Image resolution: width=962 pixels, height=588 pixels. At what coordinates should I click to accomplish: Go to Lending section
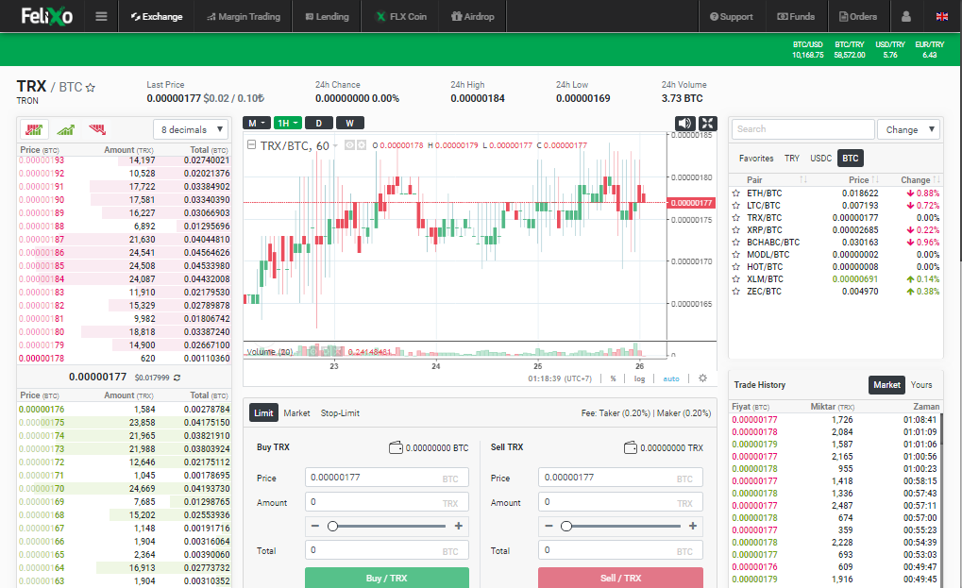tap(327, 17)
